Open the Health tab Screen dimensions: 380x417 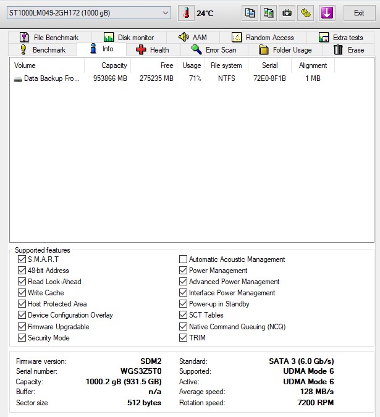[153, 50]
